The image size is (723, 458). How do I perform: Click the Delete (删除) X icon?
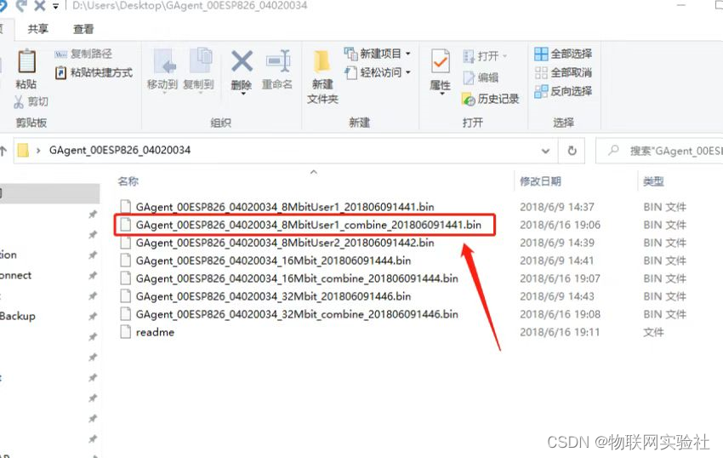242,61
